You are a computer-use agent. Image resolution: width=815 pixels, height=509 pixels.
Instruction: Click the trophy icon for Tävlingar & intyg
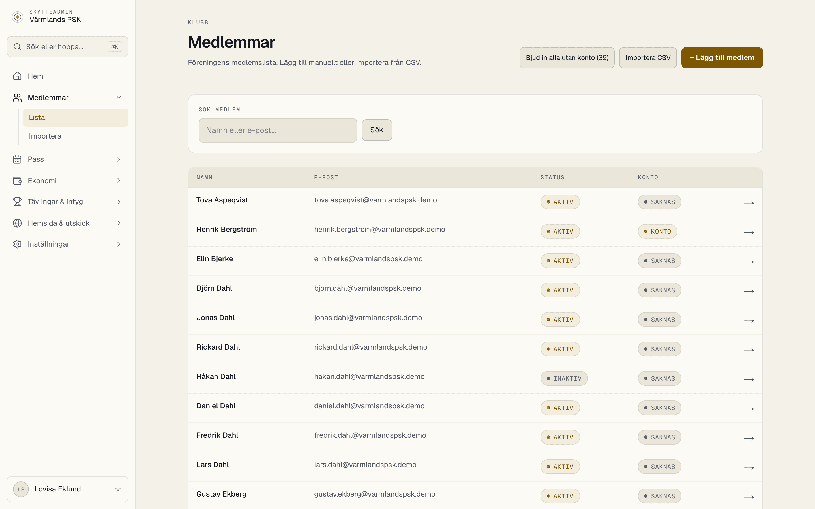(17, 202)
